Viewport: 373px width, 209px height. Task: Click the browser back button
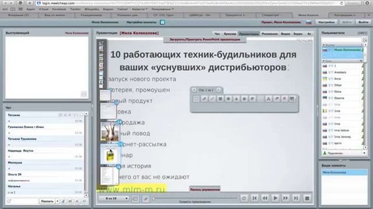point(5,3)
